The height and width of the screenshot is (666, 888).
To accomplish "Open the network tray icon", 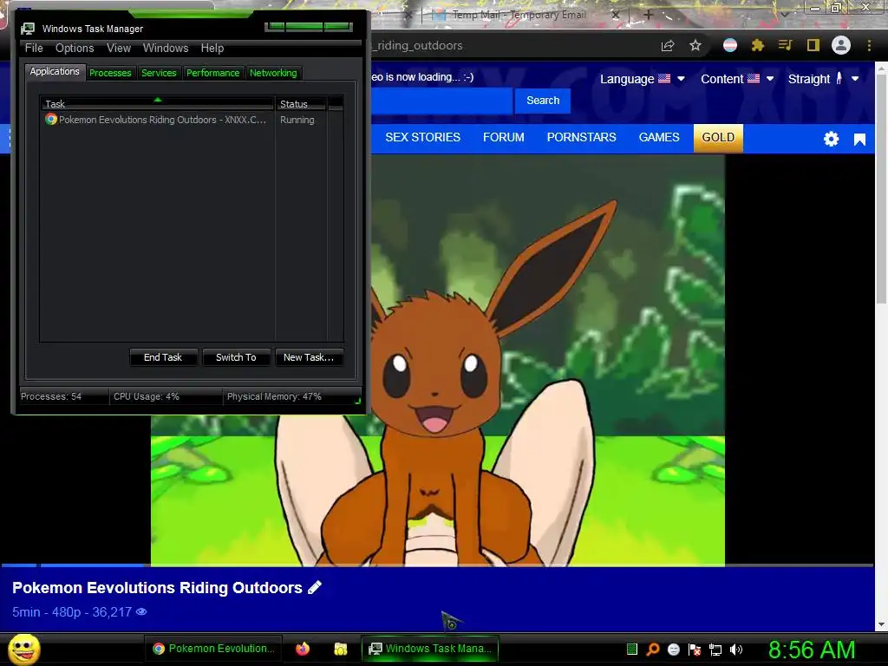I will click(715, 650).
